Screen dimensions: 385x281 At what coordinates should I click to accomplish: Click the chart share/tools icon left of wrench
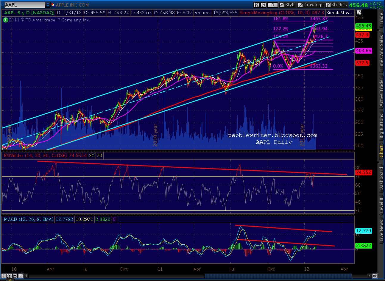[256, 5]
